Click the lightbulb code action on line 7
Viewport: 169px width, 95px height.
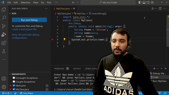(x=64, y=39)
